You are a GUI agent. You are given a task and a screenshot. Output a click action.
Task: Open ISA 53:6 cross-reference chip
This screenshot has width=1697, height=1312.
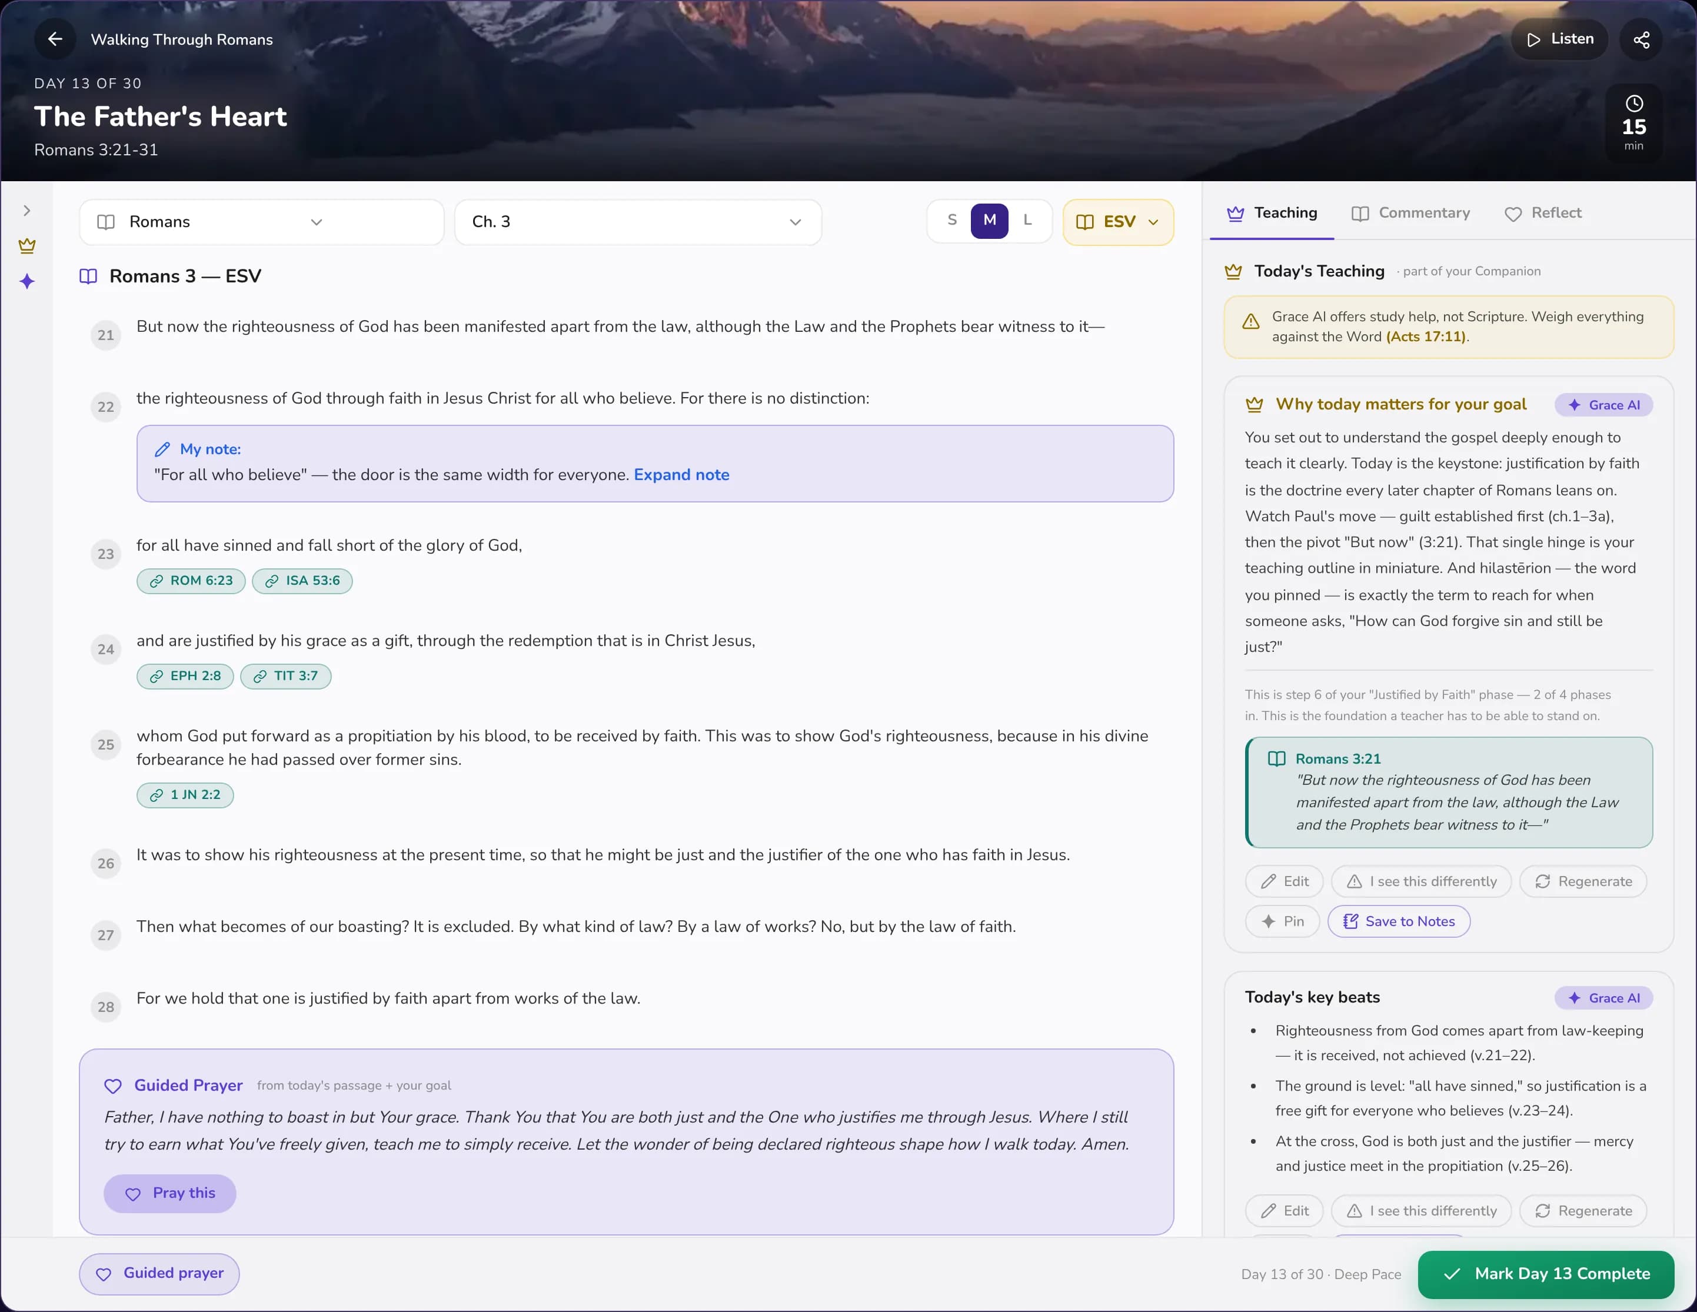pos(302,581)
